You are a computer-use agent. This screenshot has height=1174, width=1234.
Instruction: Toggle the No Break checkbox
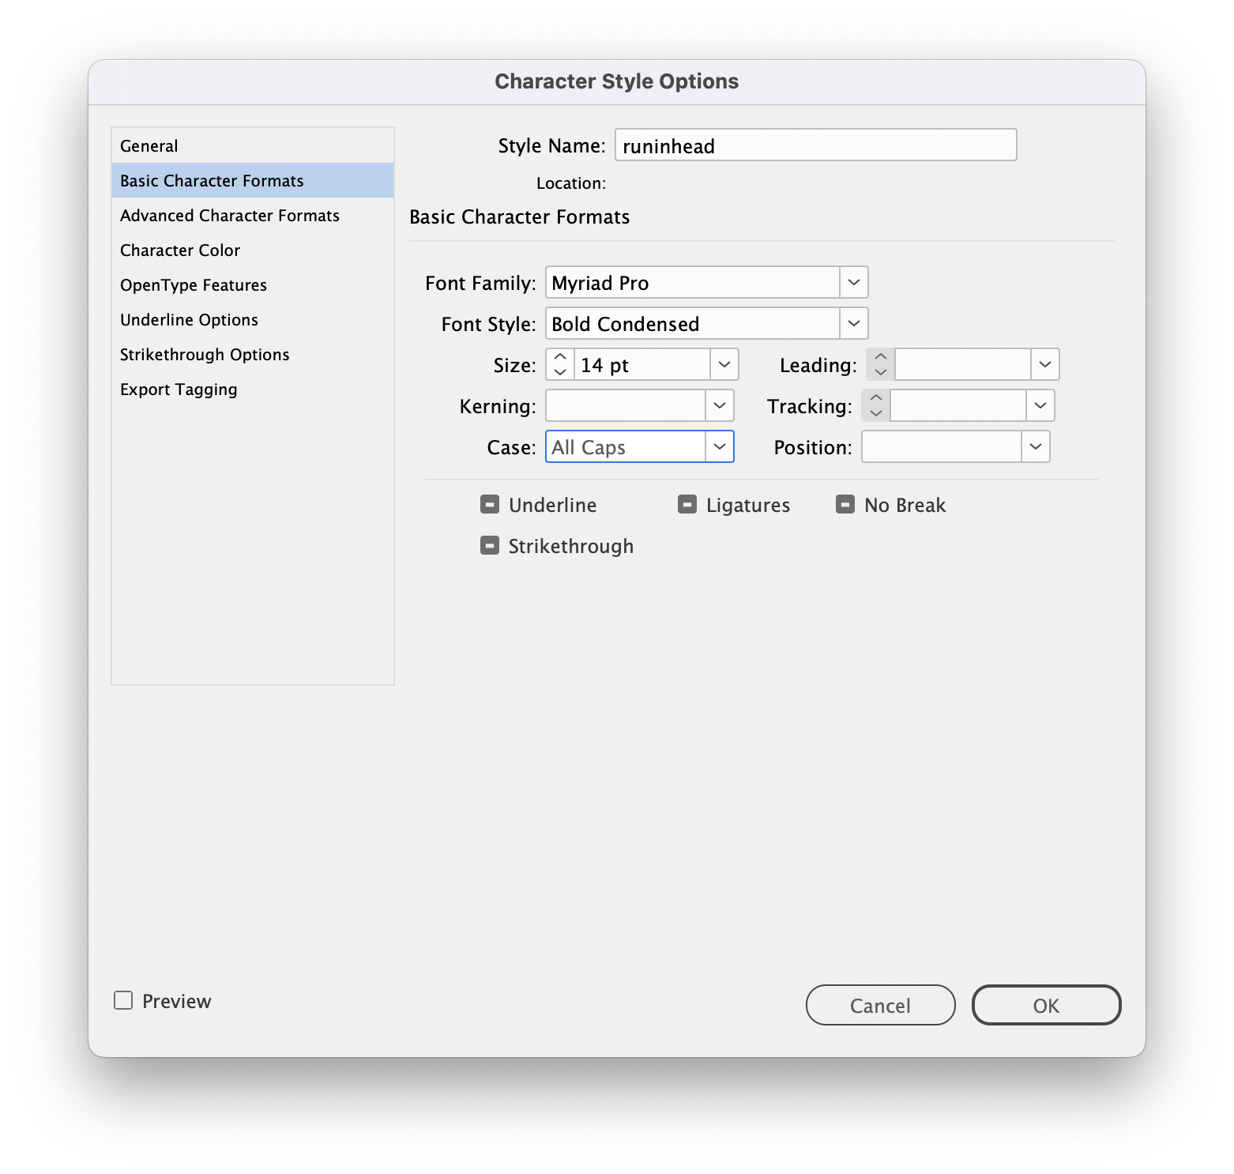click(x=845, y=503)
